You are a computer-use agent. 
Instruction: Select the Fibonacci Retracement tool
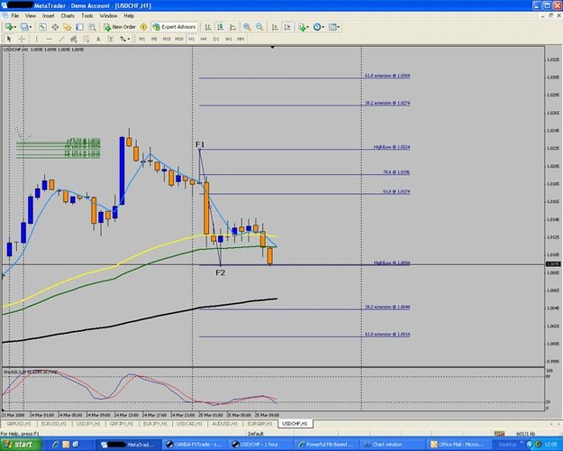pos(86,39)
